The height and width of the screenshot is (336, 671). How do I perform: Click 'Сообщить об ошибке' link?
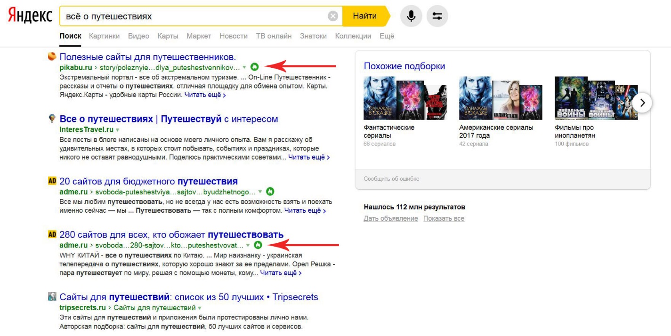pyautogui.click(x=391, y=179)
